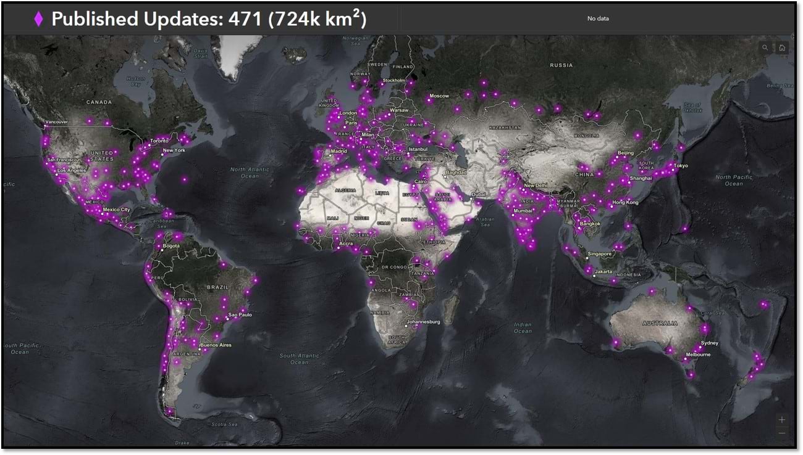Click the Melbourne city label

pos(697,355)
